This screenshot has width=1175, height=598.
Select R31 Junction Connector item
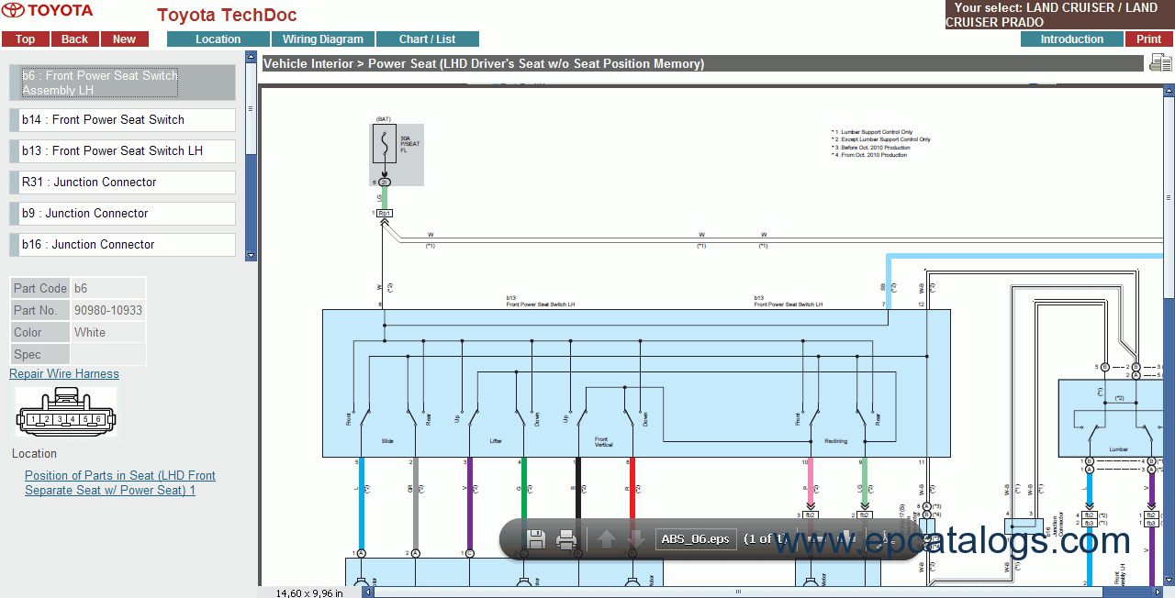pyautogui.click(x=122, y=182)
